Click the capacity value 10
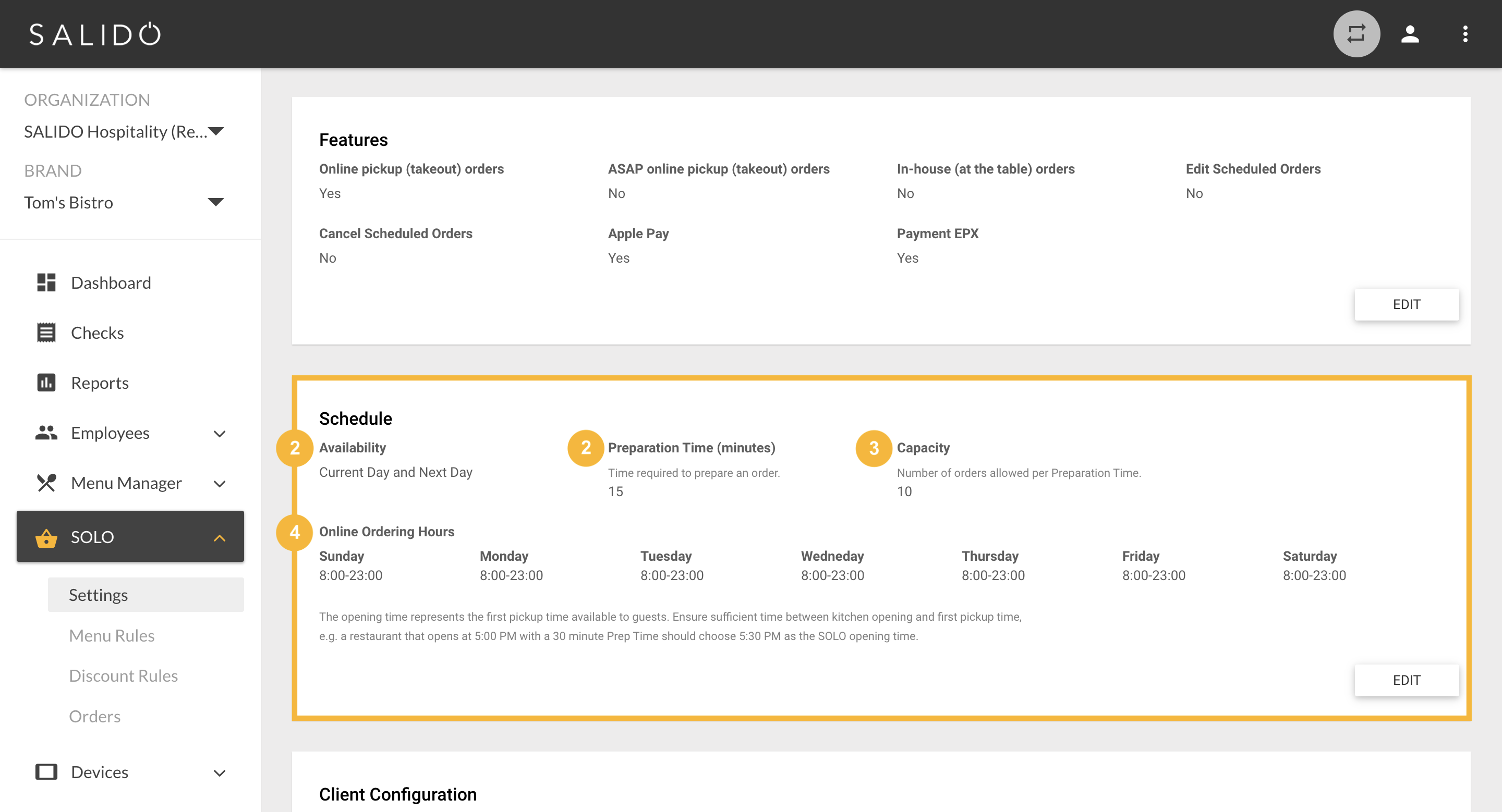The height and width of the screenshot is (812, 1502). [904, 491]
